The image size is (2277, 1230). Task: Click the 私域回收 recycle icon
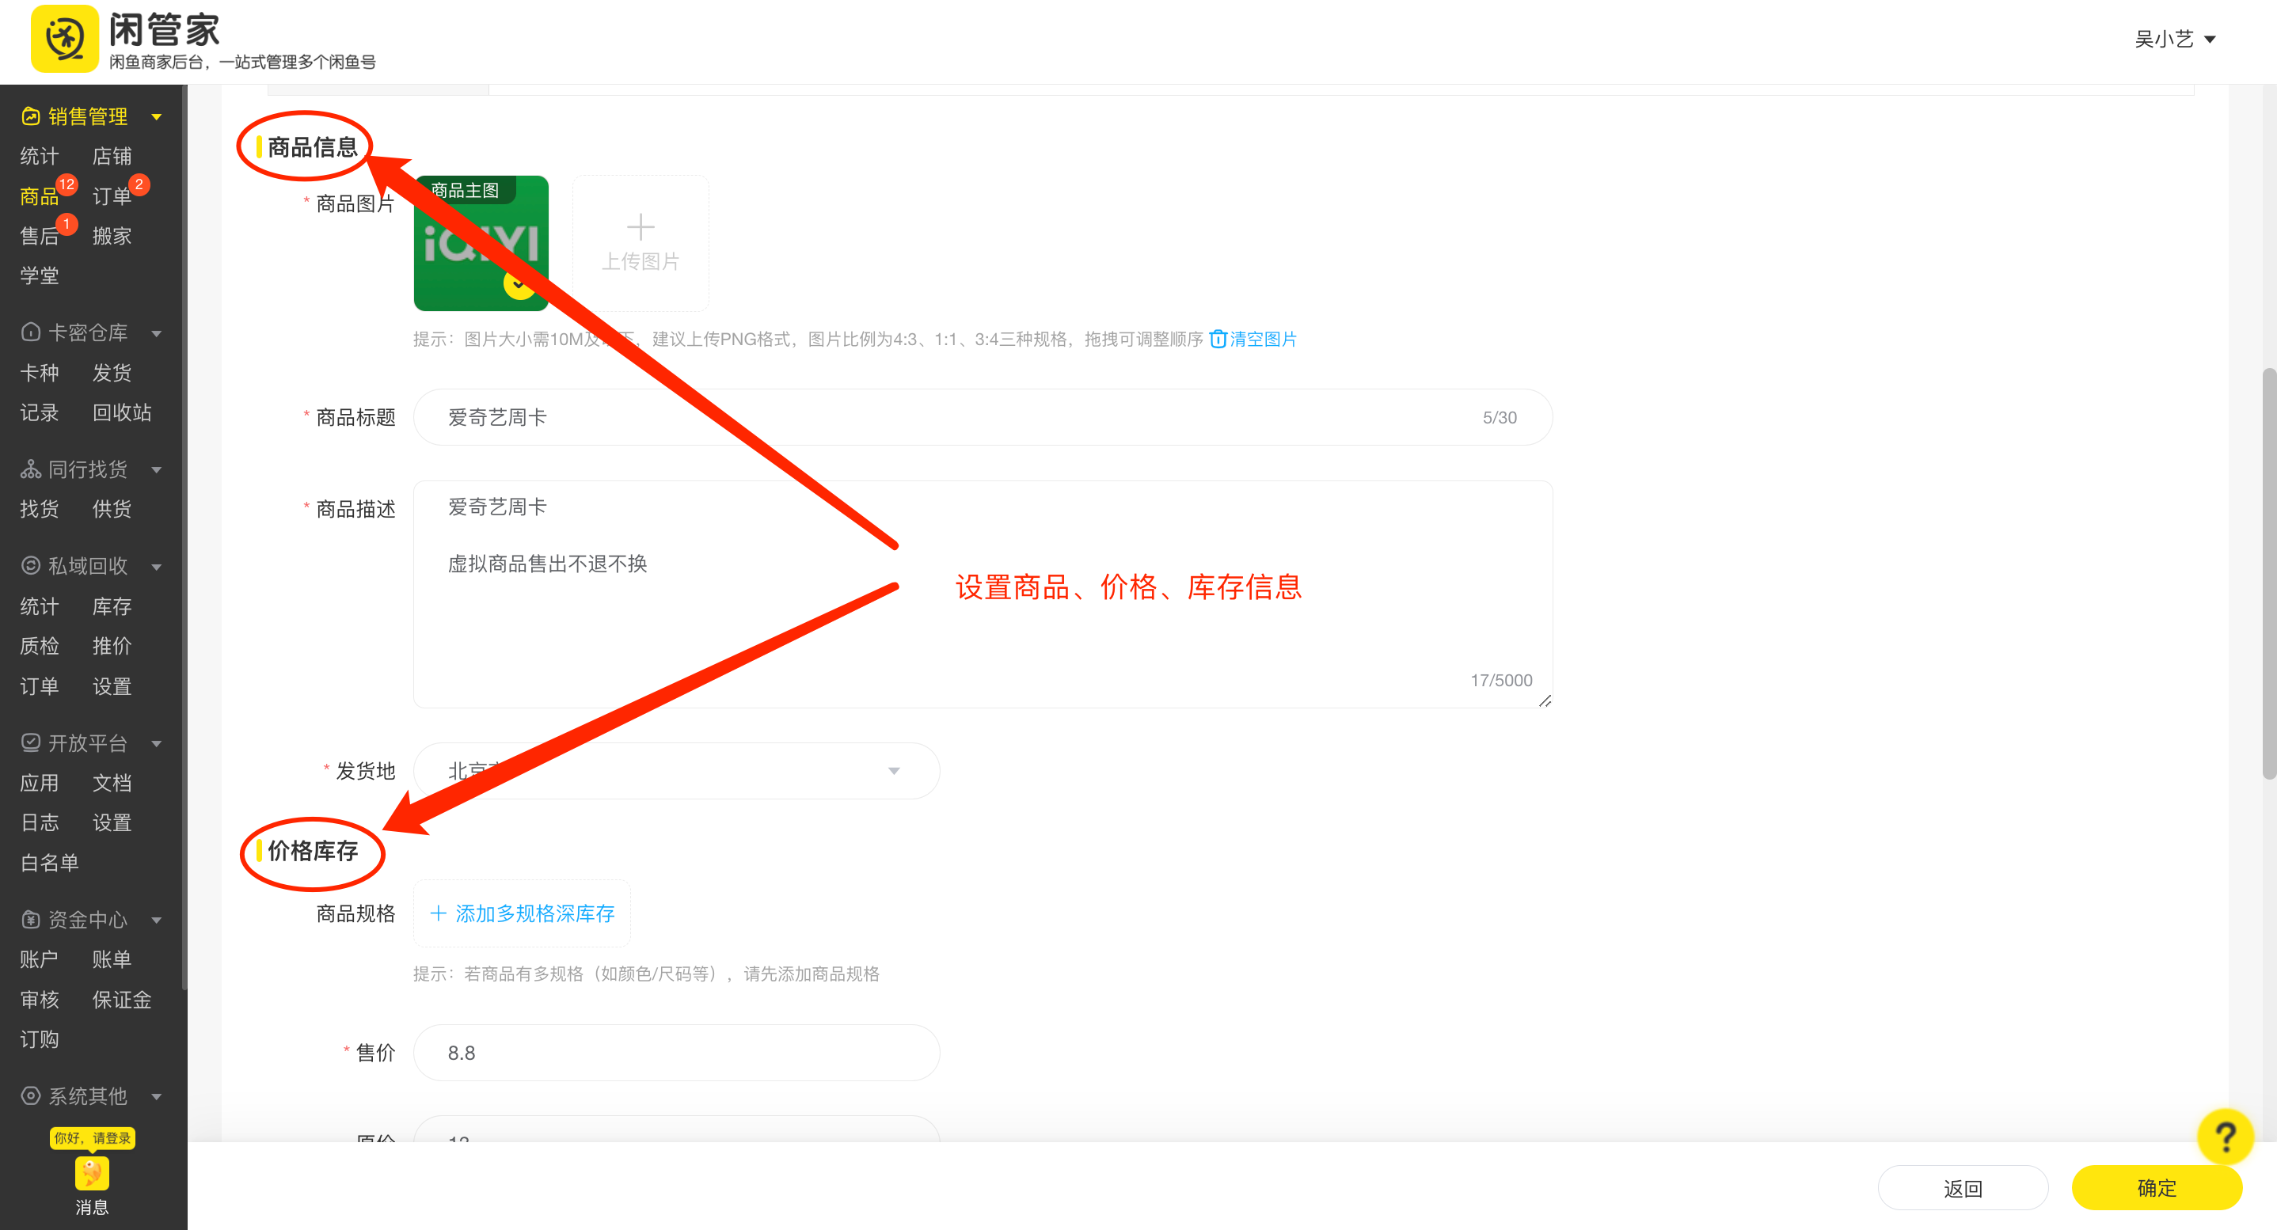29,567
